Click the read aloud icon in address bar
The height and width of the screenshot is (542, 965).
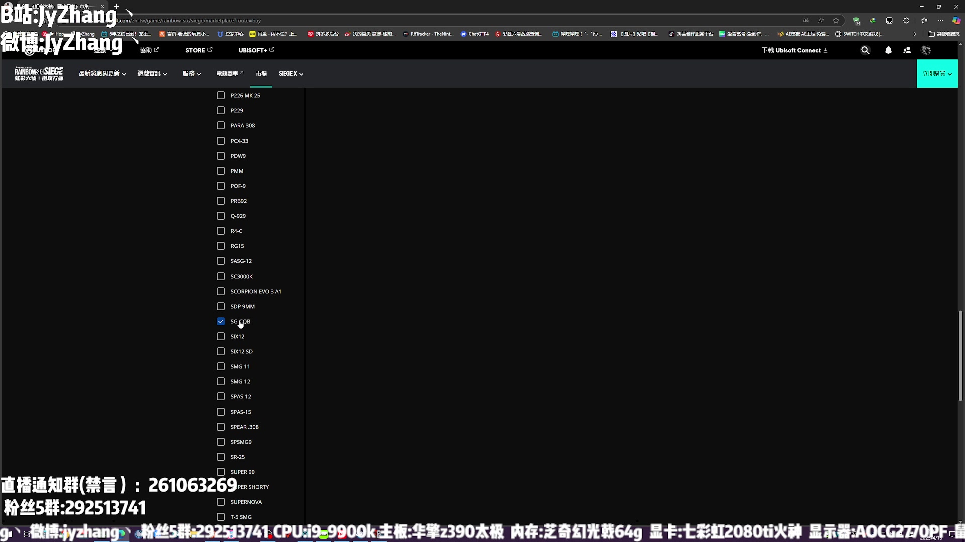click(821, 21)
